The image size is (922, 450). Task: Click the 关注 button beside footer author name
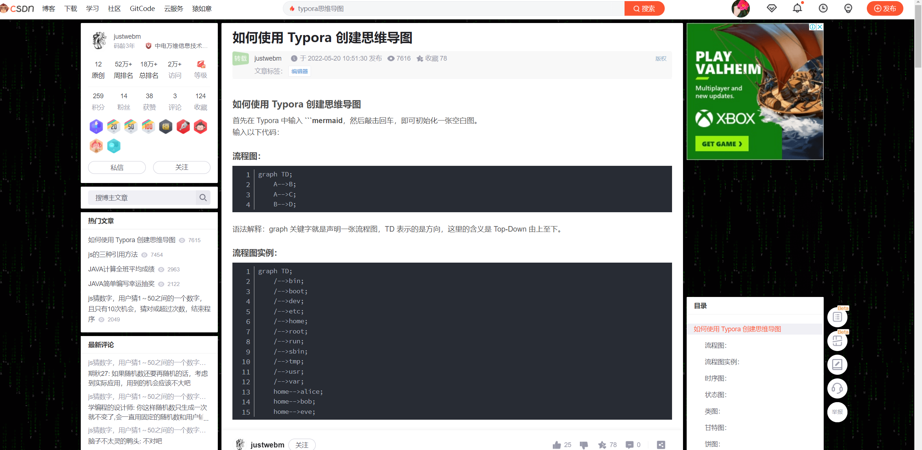(x=302, y=445)
